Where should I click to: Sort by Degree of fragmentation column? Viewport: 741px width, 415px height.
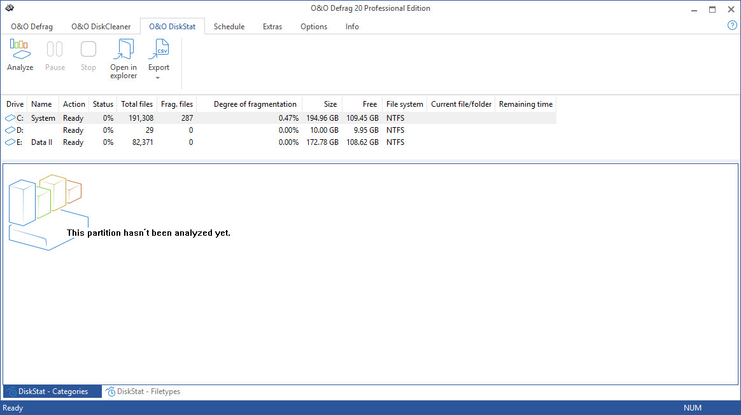point(255,104)
